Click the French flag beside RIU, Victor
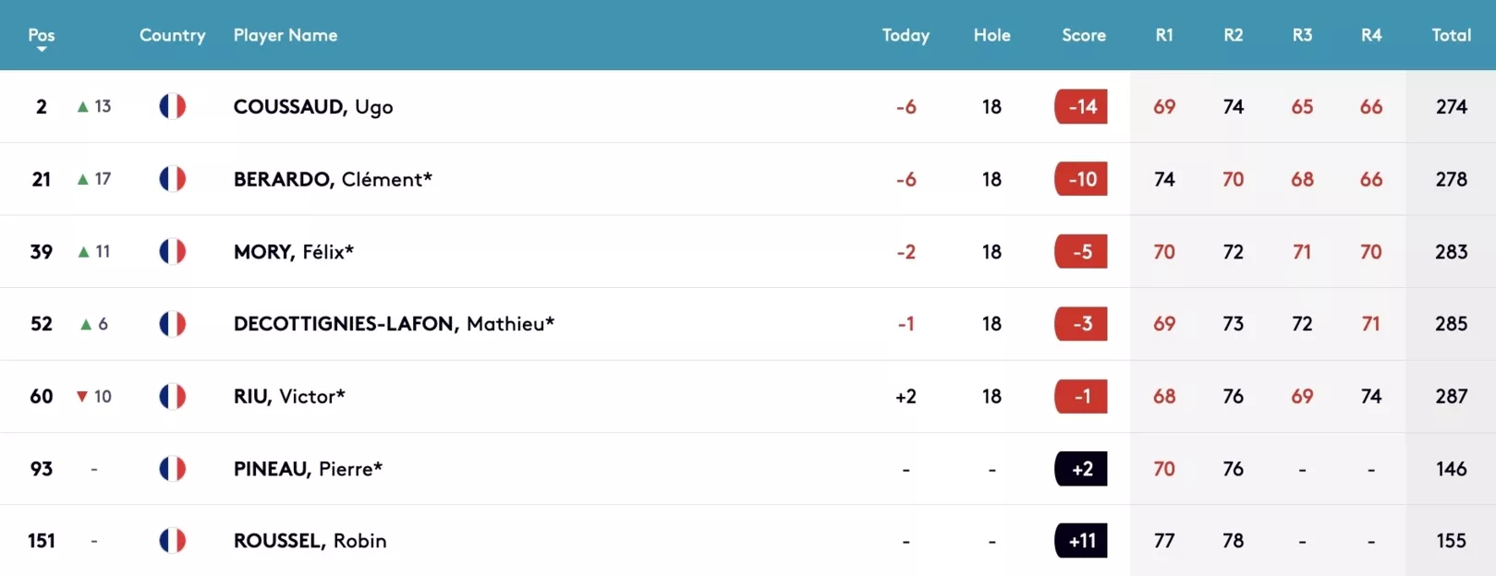Viewport: 1496px width, 576px height. pos(173,396)
